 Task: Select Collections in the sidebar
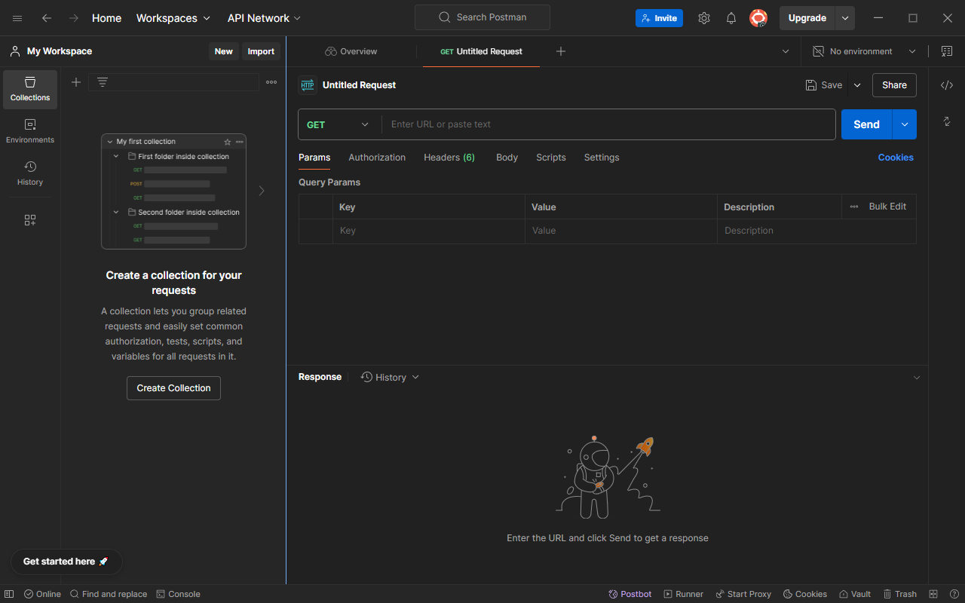tap(30, 90)
